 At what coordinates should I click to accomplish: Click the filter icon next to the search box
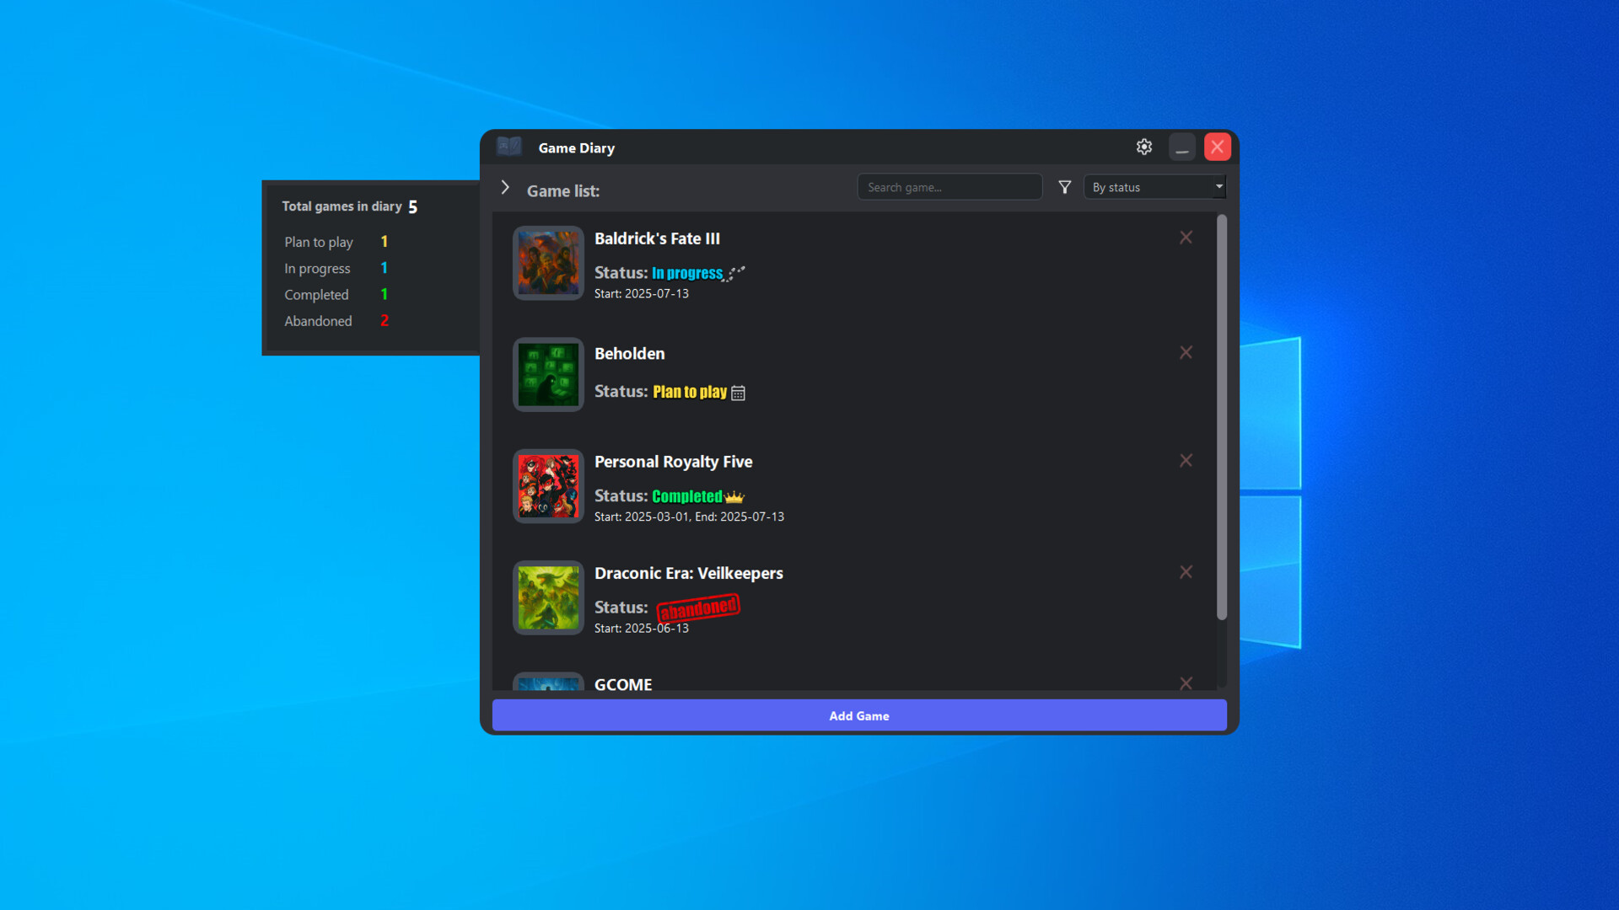point(1064,187)
